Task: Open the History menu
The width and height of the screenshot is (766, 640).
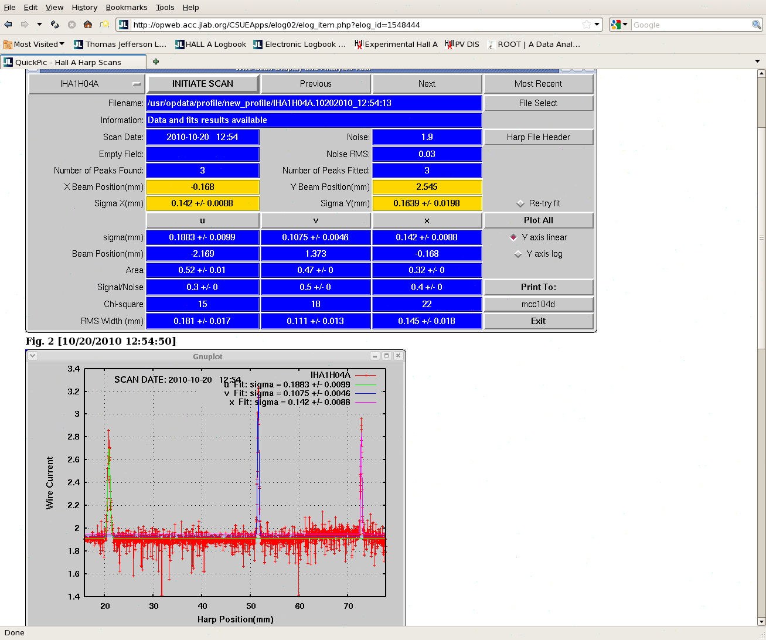Action: point(84,7)
